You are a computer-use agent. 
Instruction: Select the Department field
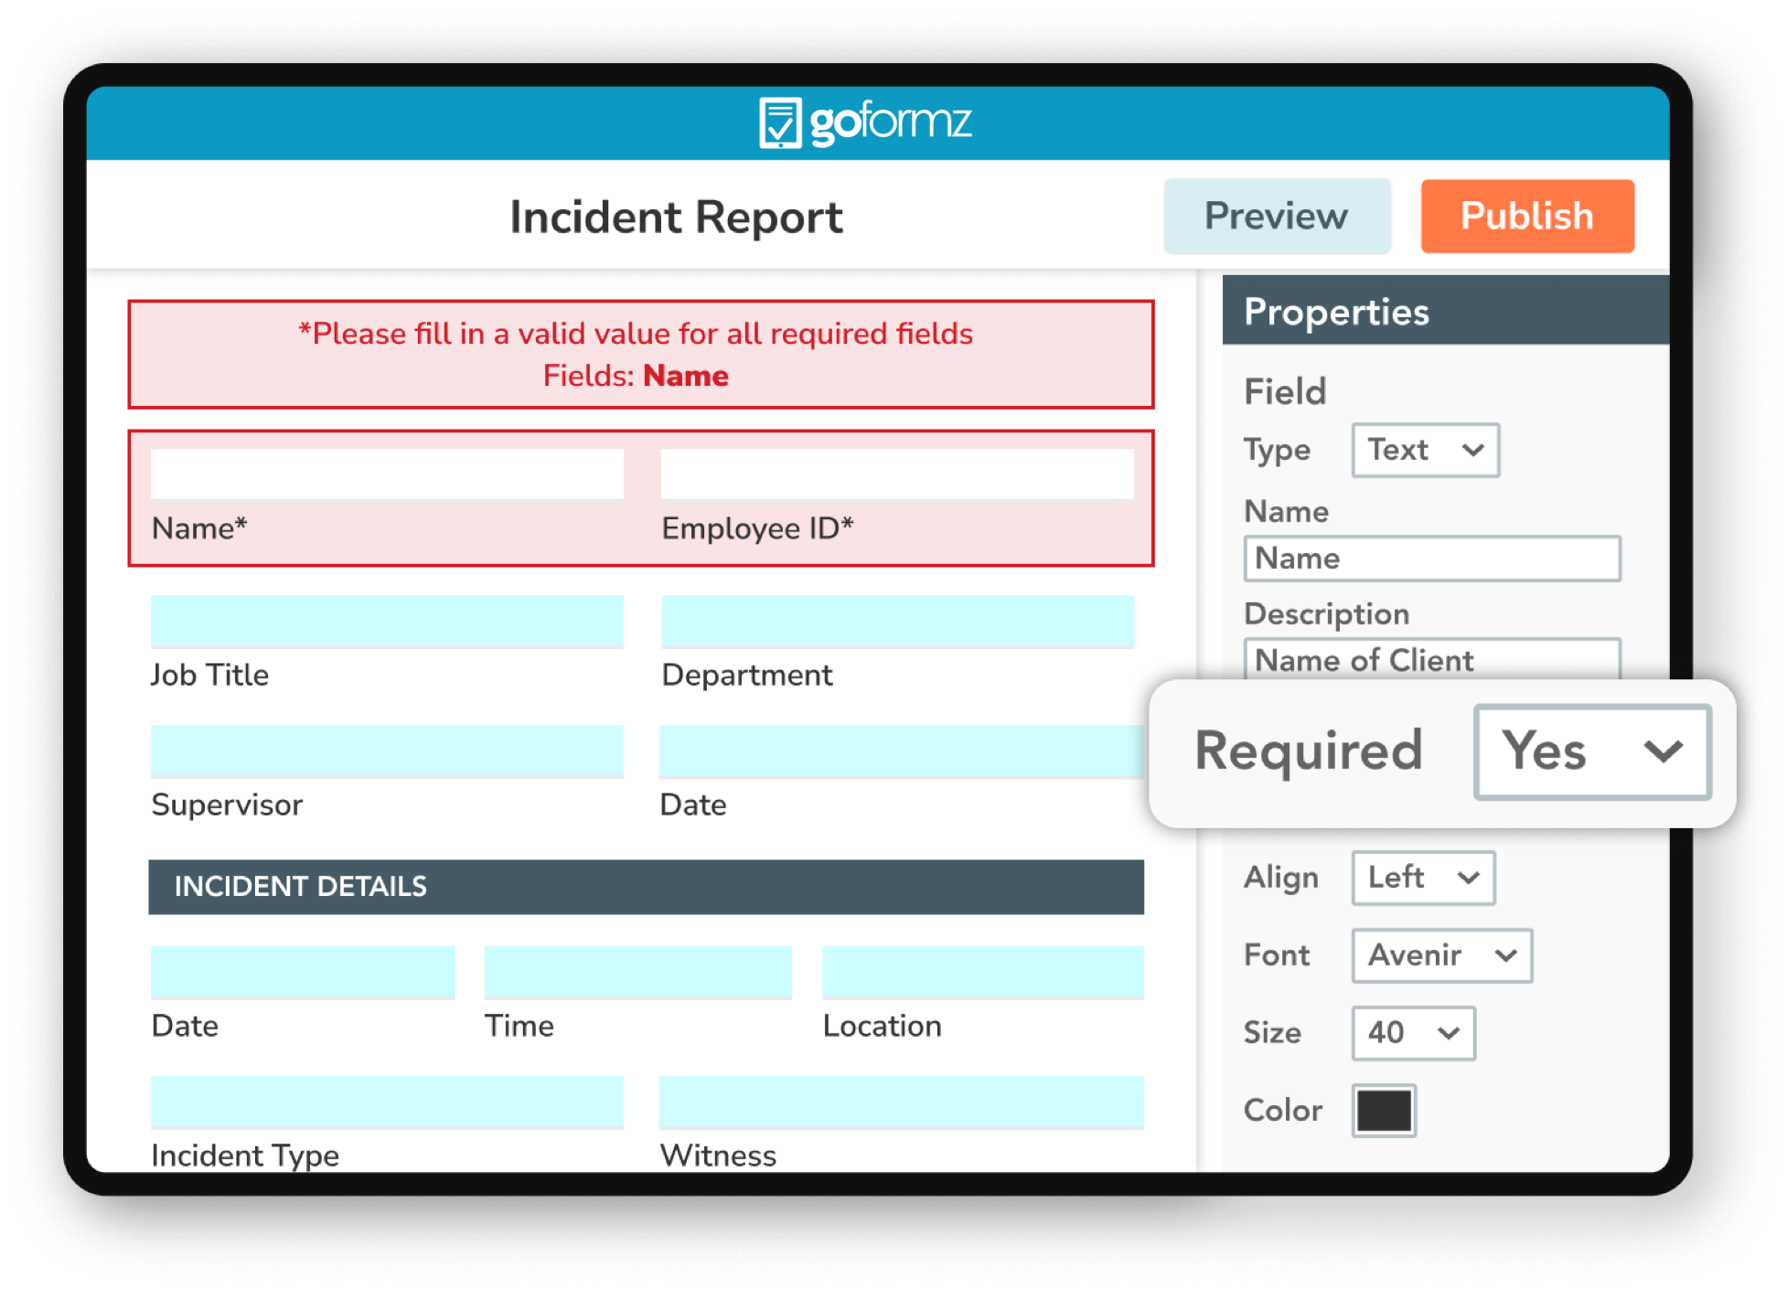coord(897,622)
